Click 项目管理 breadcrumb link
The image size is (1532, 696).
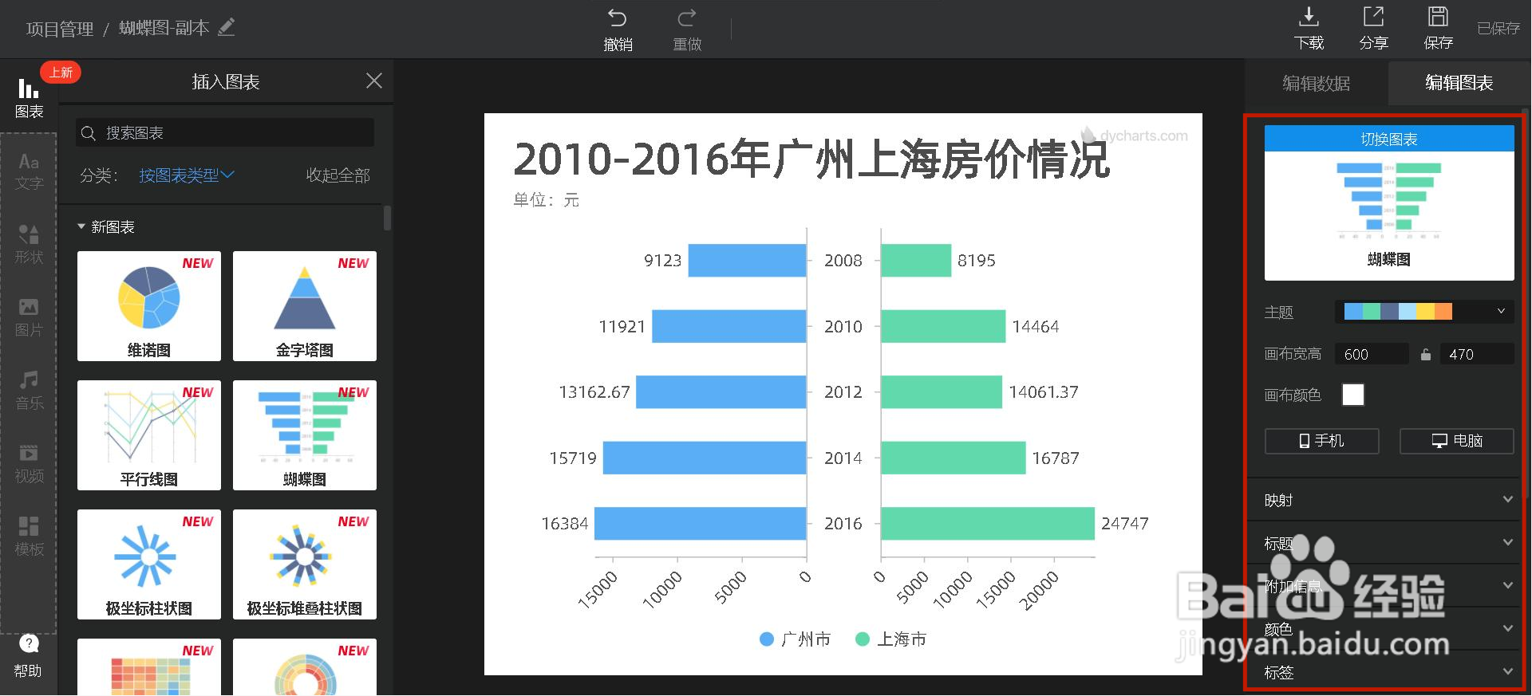pos(60,29)
